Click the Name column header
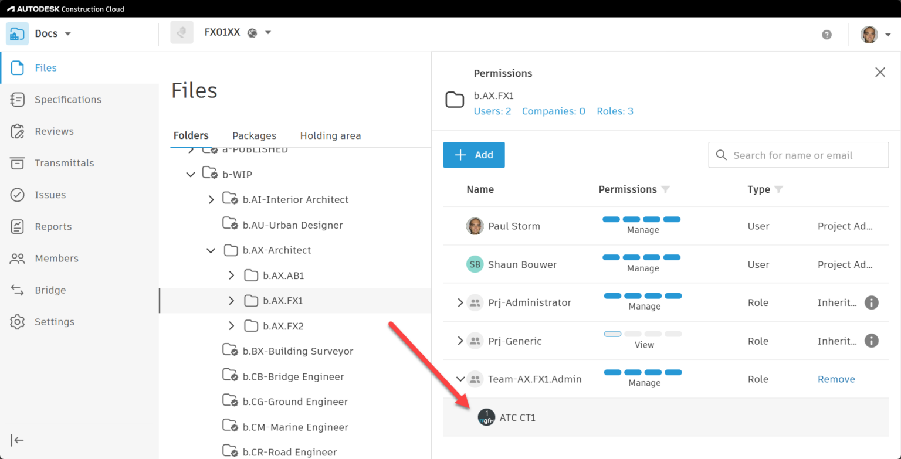901x459 pixels. coord(480,189)
